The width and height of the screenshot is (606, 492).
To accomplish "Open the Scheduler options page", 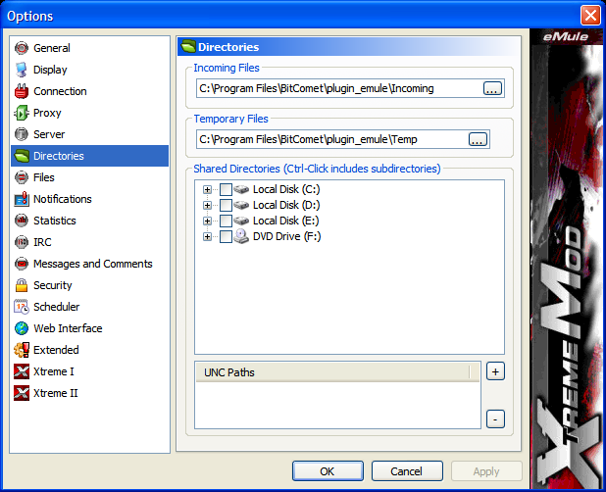I will click(x=57, y=307).
